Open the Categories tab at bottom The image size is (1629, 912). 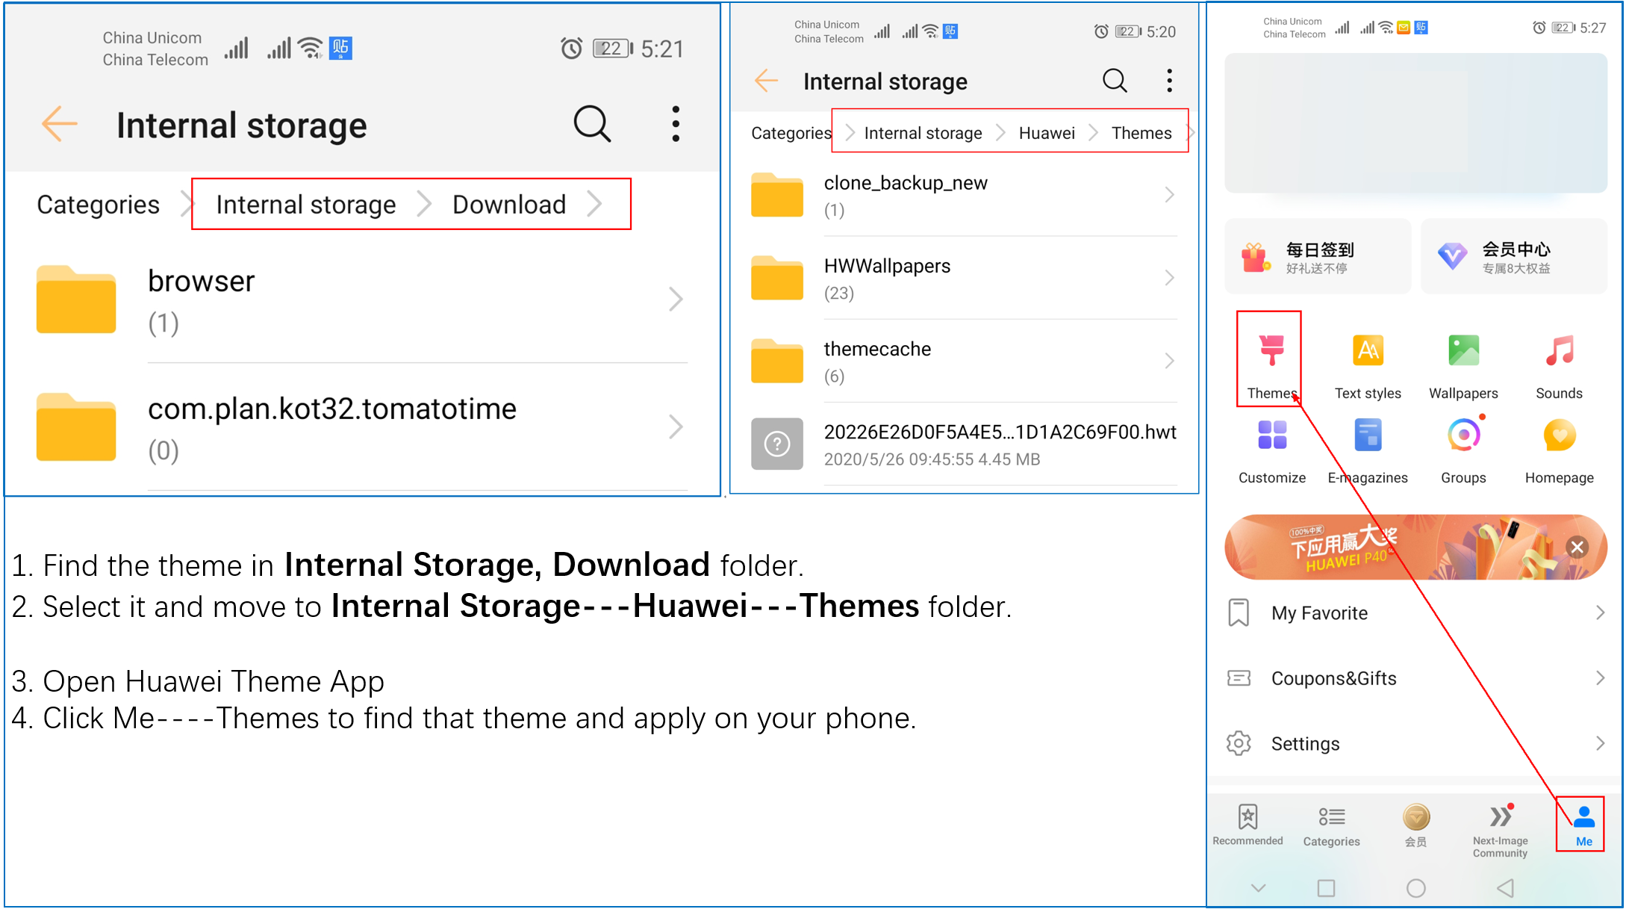(1331, 825)
